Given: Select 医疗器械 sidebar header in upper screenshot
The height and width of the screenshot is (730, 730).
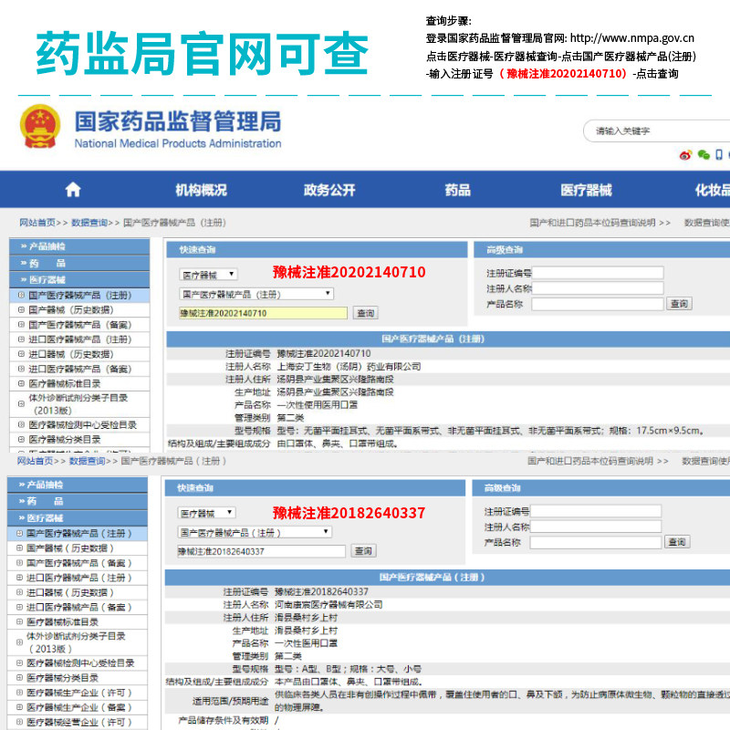Looking at the screenshot, I should [79, 279].
